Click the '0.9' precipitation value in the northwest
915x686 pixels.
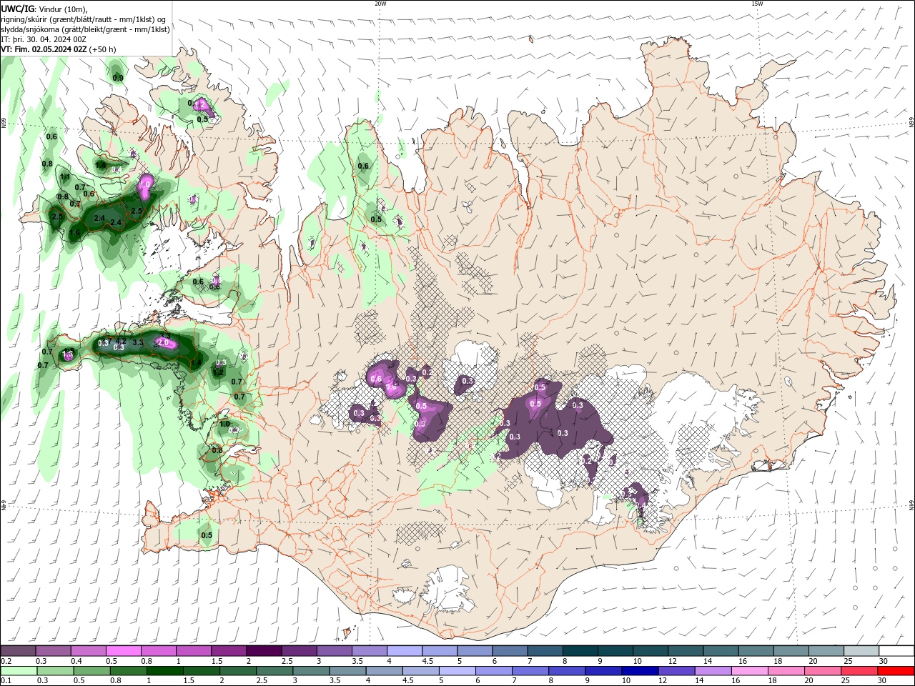[x=118, y=78]
